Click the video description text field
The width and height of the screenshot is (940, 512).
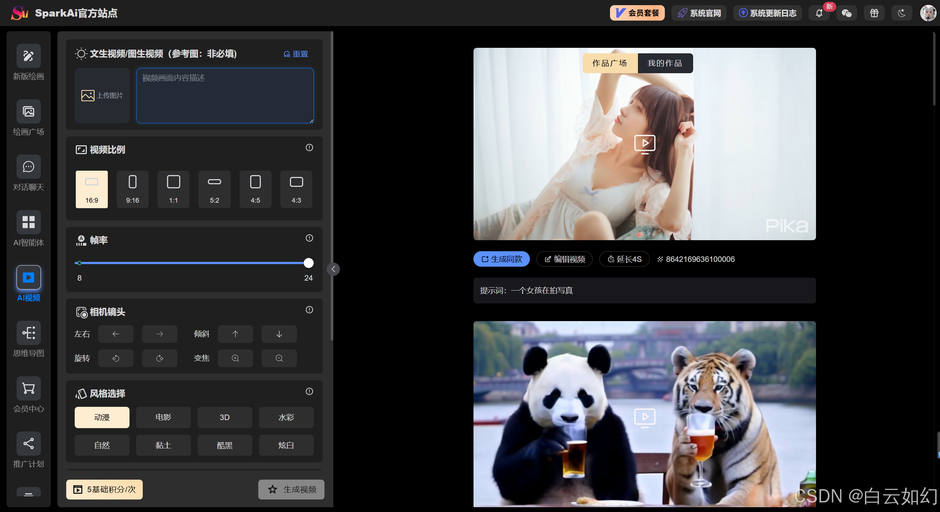click(225, 96)
